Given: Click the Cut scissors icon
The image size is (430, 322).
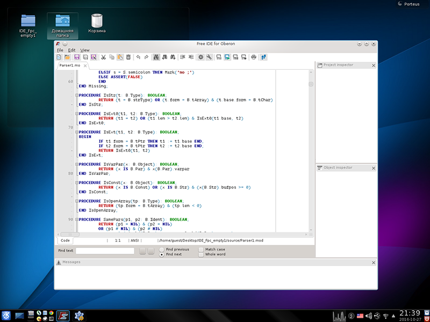Looking at the screenshot, I should 104,57.
